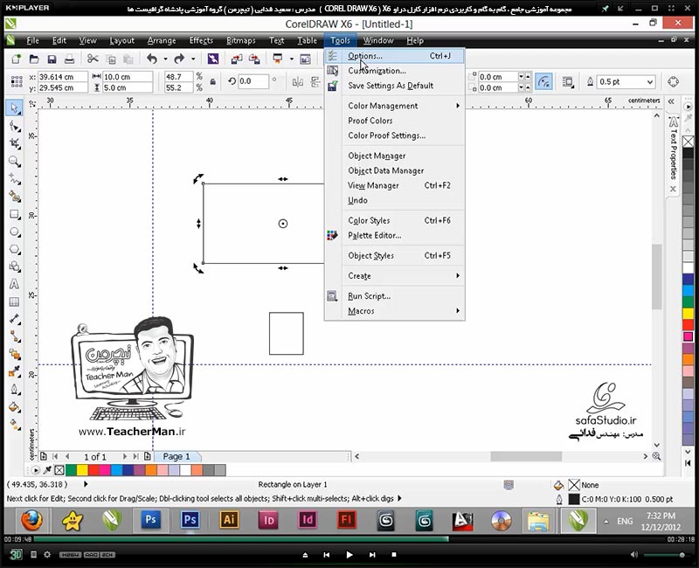Select the Rectangle tool
This screenshot has height=568, width=699.
pos(14,214)
